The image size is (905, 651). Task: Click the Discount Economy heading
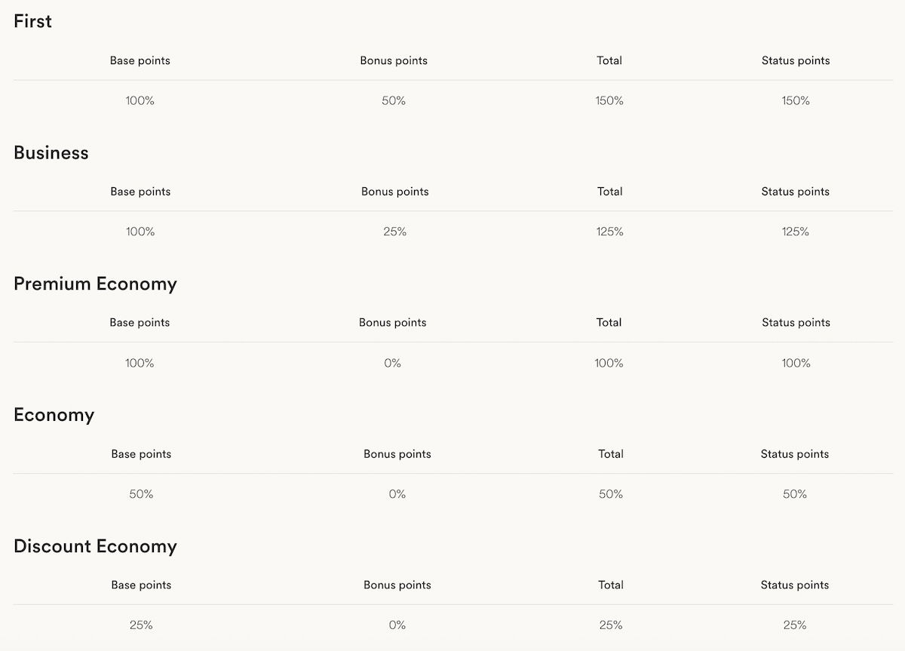tap(95, 546)
